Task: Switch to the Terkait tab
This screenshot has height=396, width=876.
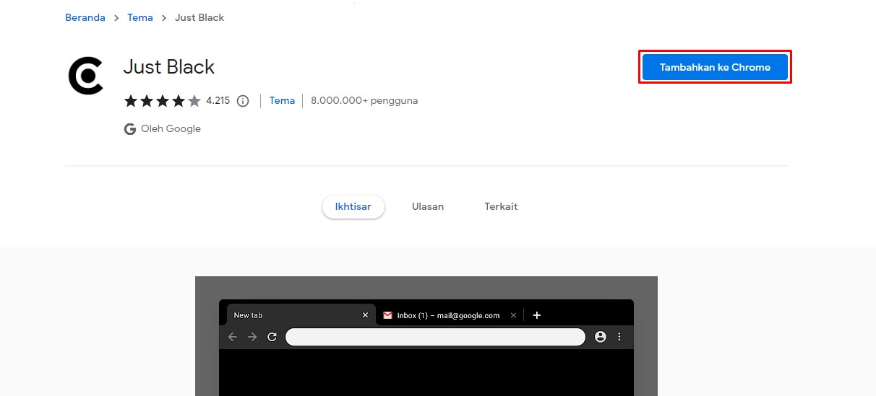Action: tap(501, 207)
